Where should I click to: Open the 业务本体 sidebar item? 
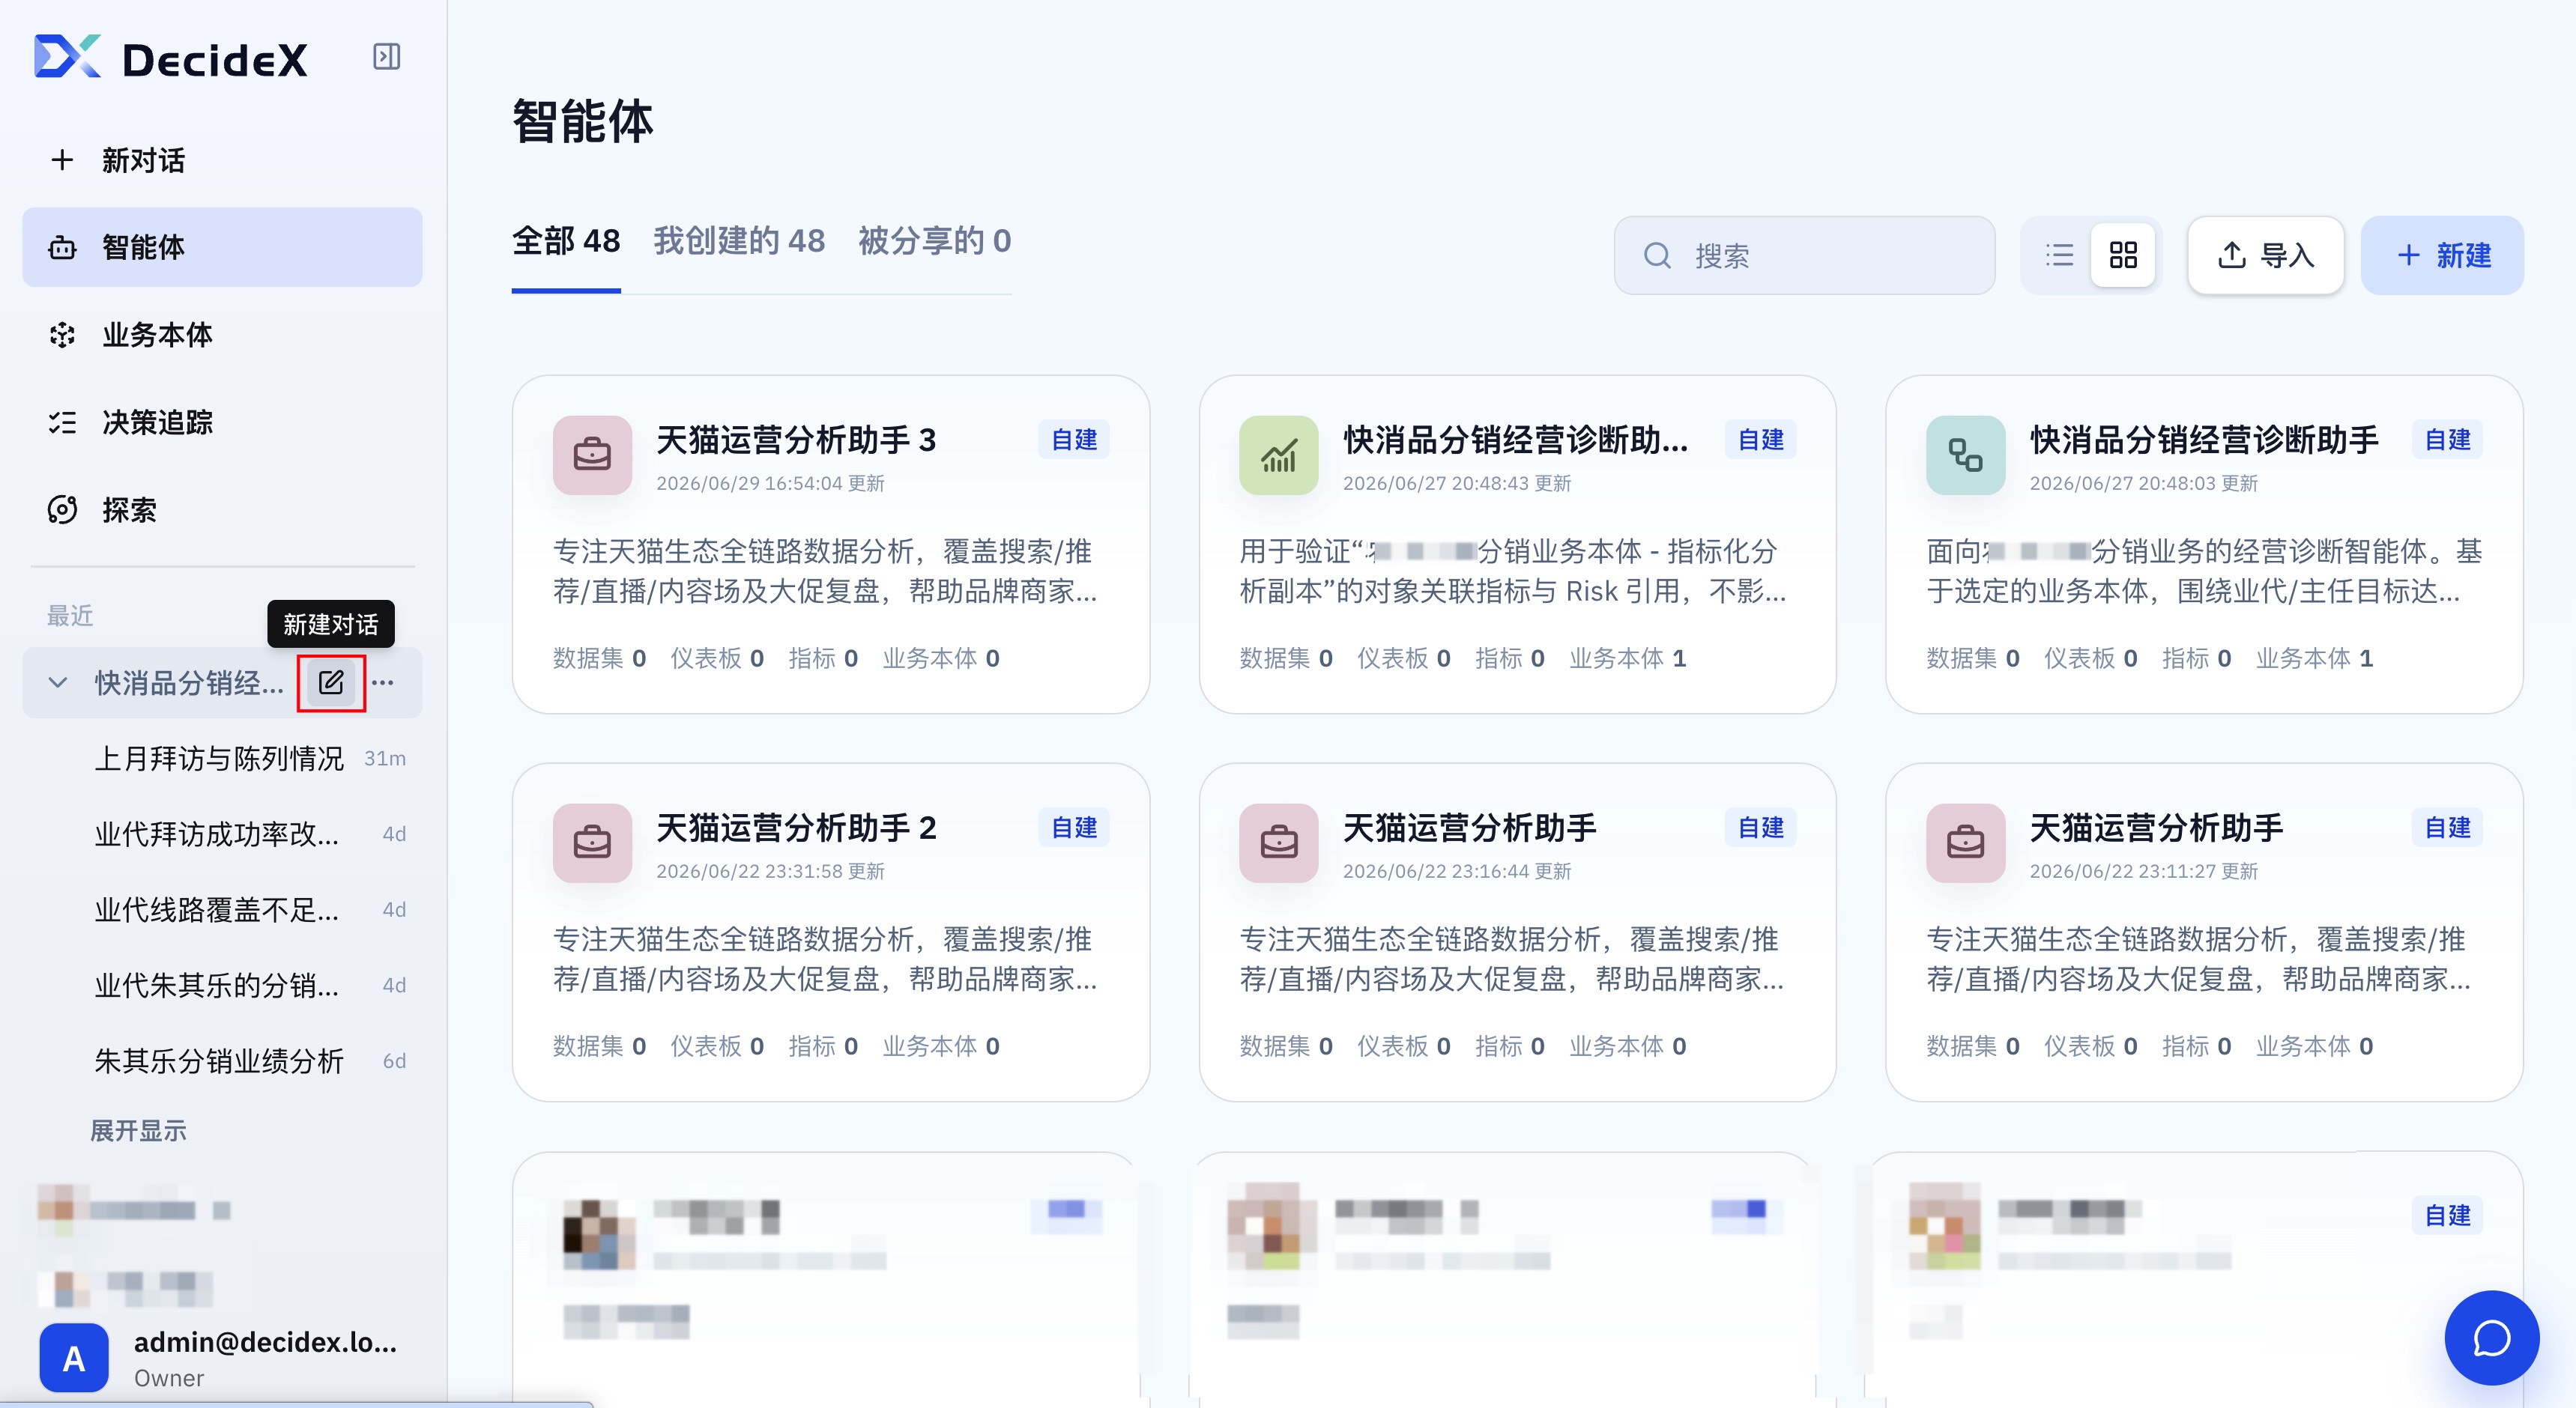(222, 335)
